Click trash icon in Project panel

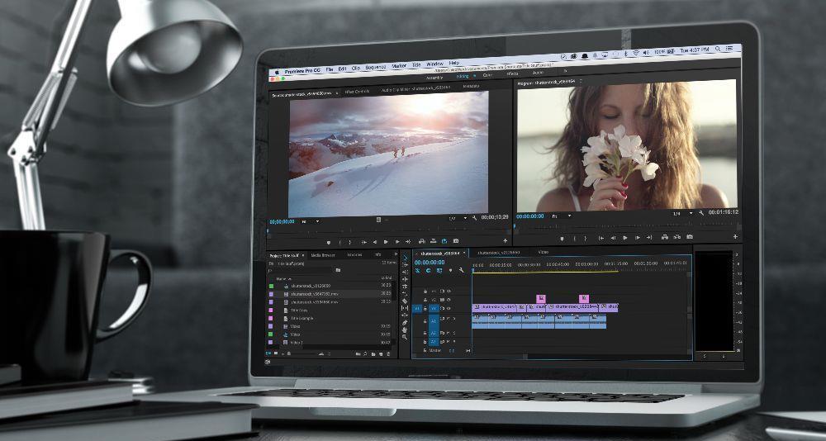coord(388,354)
